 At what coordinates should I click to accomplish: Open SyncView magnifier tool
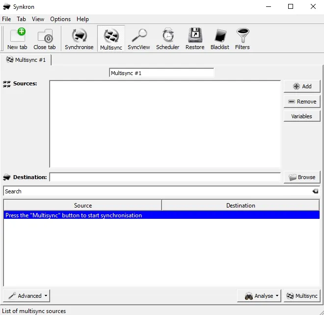(139, 39)
